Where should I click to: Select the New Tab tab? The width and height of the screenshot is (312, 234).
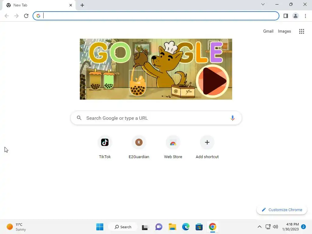pyautogui.click(x=39, y=5)
